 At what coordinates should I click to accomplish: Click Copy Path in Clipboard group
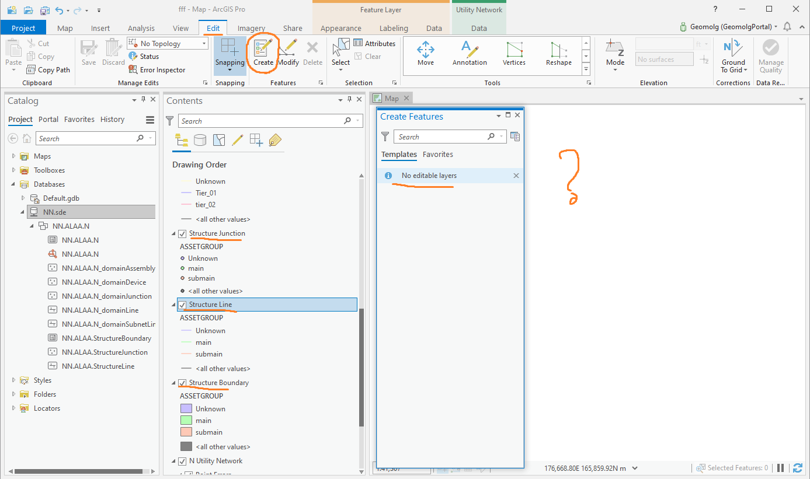click(x=48, y=70)
